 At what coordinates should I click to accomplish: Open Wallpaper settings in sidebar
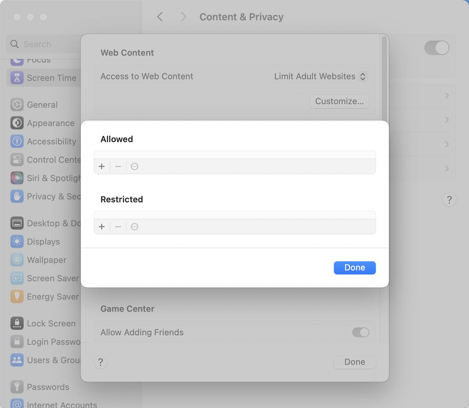(47, 260)
